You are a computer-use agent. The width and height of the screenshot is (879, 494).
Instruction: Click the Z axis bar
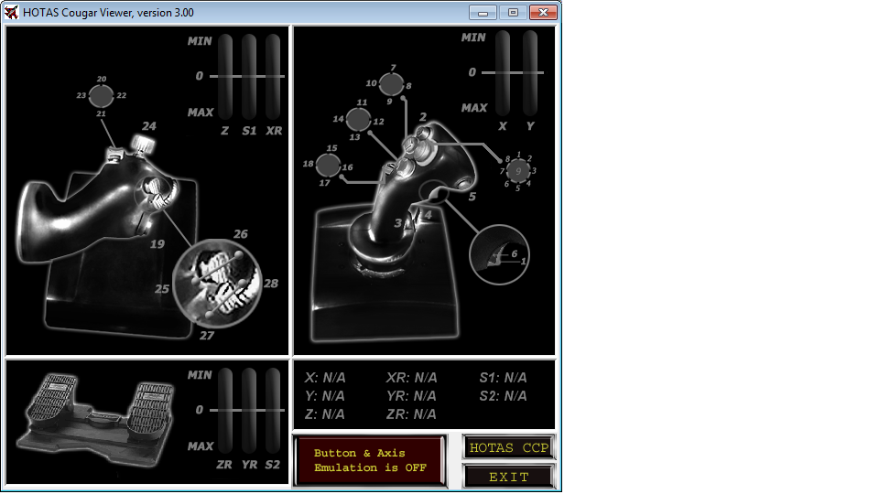pyautogui.click(x=225, y=77)
